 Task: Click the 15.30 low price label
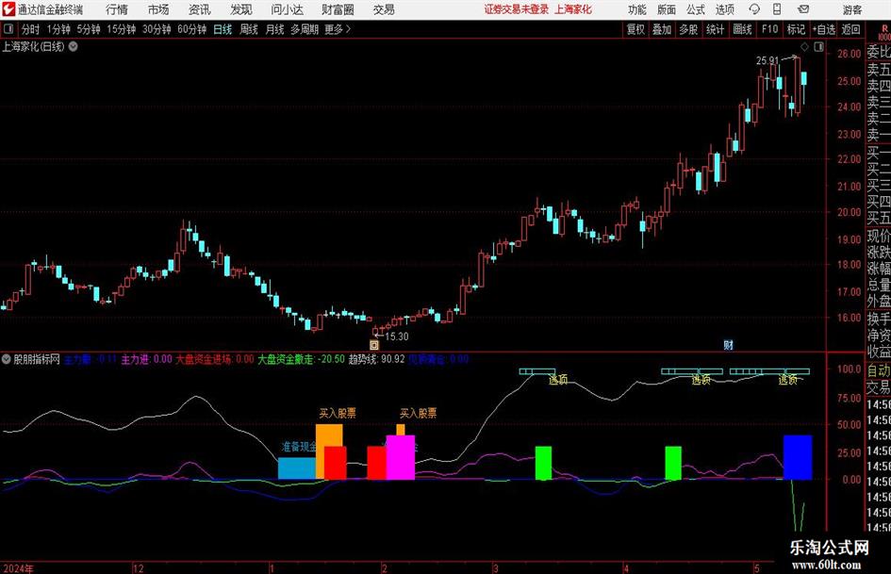(x=397, y=336)
